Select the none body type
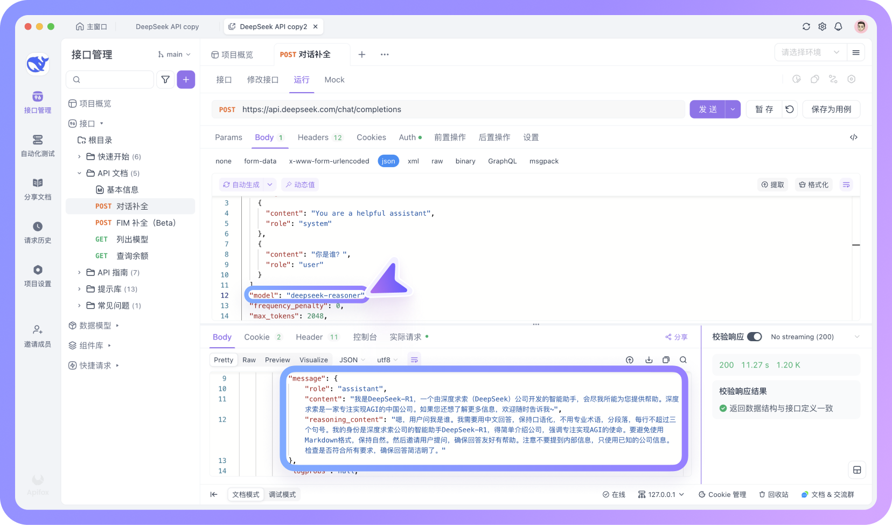892x525 pixels. point(224,161)
